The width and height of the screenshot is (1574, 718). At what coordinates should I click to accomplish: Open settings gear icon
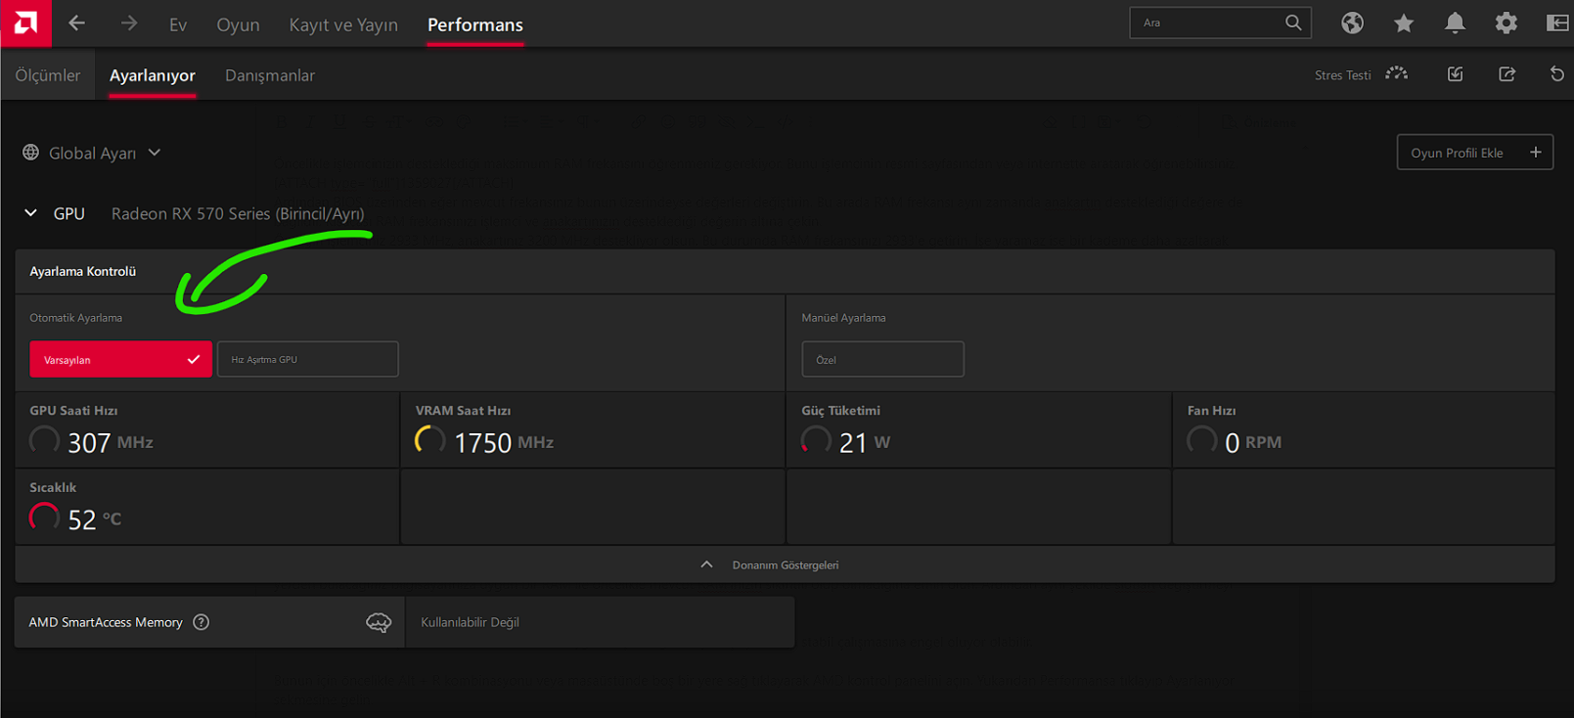point(1507,22)
